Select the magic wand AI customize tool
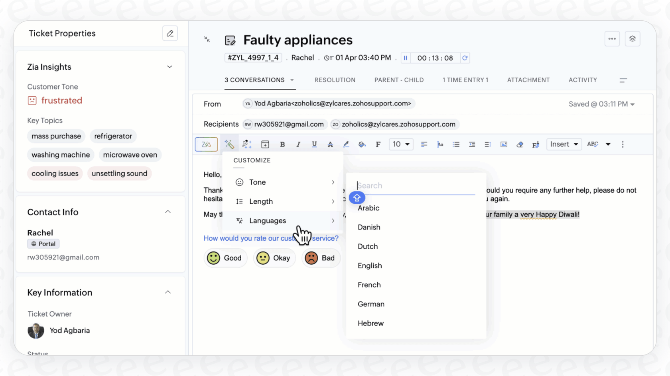Viewport: 670px width, 376px height. 229,144
